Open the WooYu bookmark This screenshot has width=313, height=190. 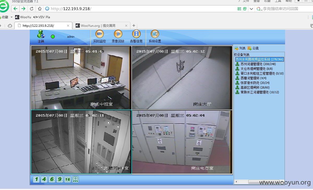pyautogui.click(x=23, y=17)
